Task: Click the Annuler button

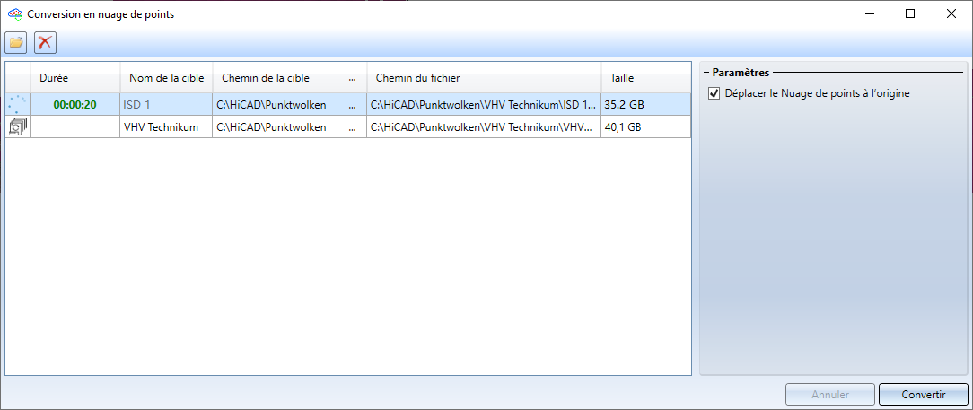Action: [830, 395]
